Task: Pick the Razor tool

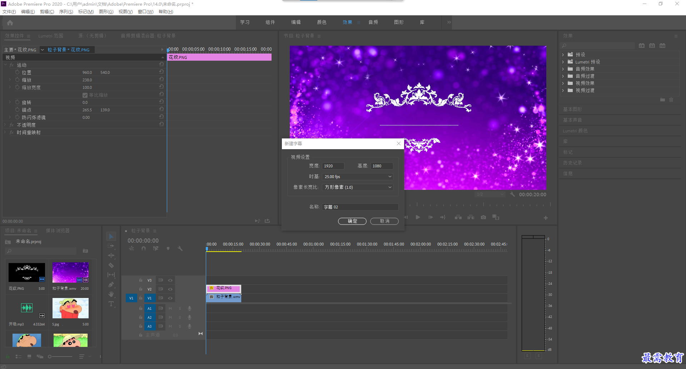Action: pyautogui.click(x=111, y=265)
